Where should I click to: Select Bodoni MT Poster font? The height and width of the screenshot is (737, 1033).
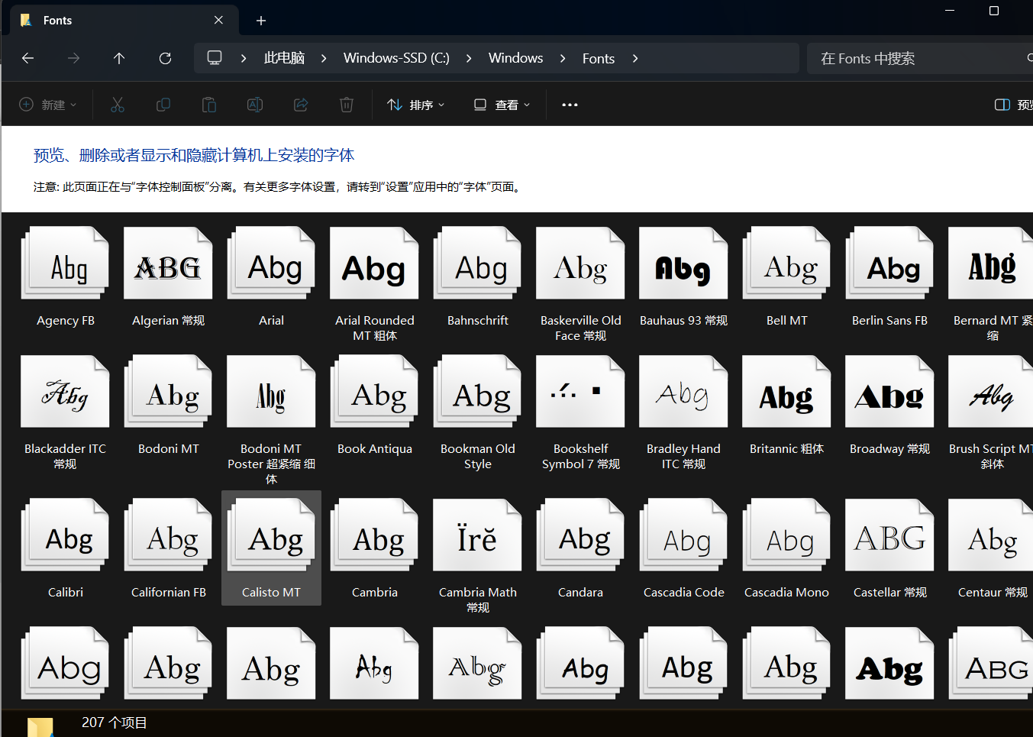[x=271, y=420]
